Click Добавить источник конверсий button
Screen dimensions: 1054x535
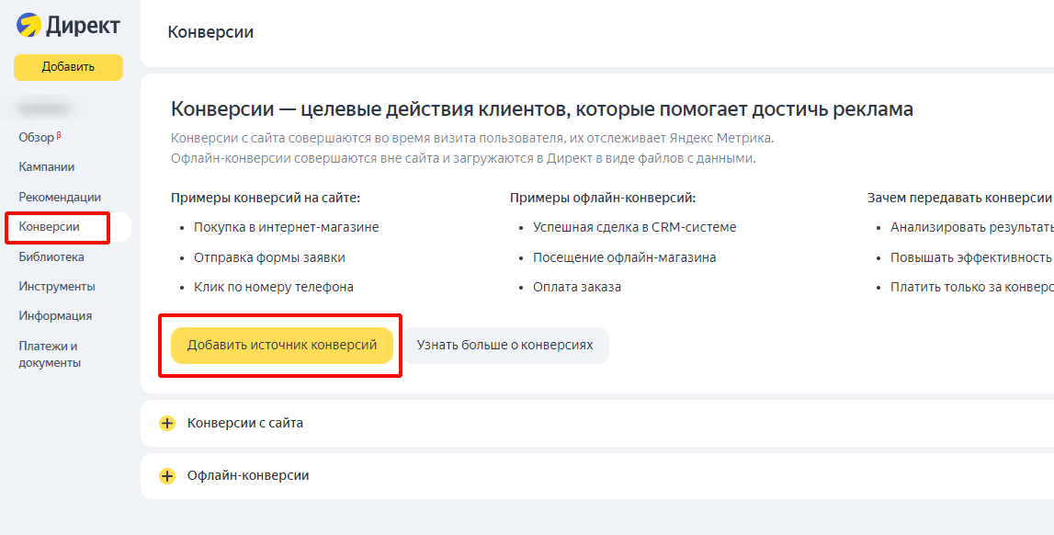(281, 346)
